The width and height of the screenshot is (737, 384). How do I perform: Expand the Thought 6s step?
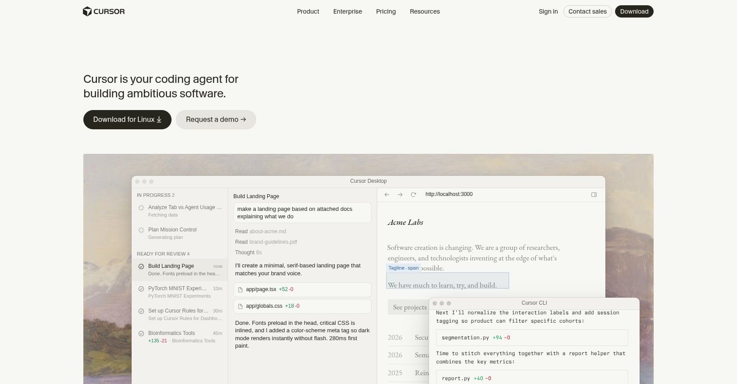[248, 252]
